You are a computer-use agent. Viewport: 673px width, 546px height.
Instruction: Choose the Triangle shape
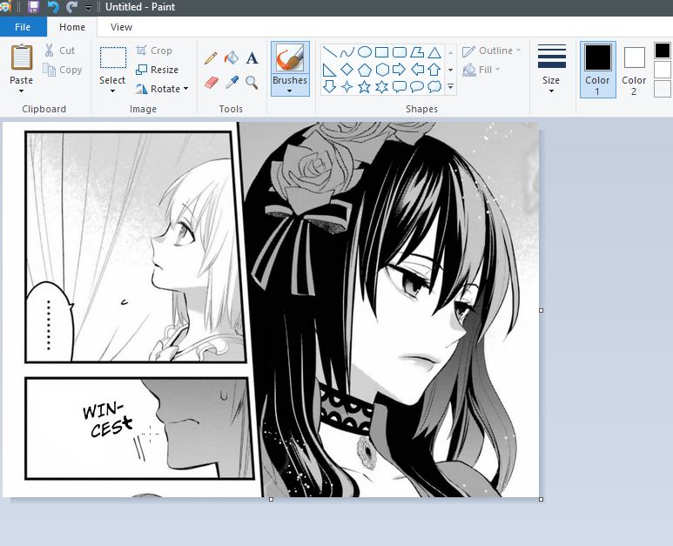click(434, 52)
